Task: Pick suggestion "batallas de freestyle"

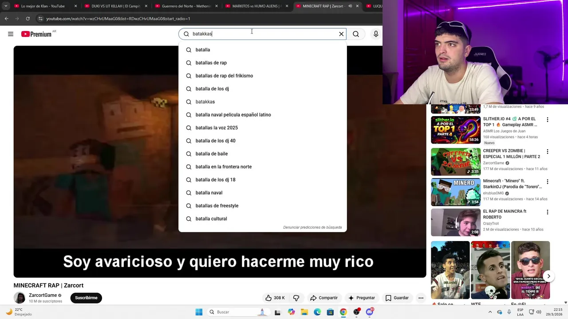Action: tap(262, 206)
